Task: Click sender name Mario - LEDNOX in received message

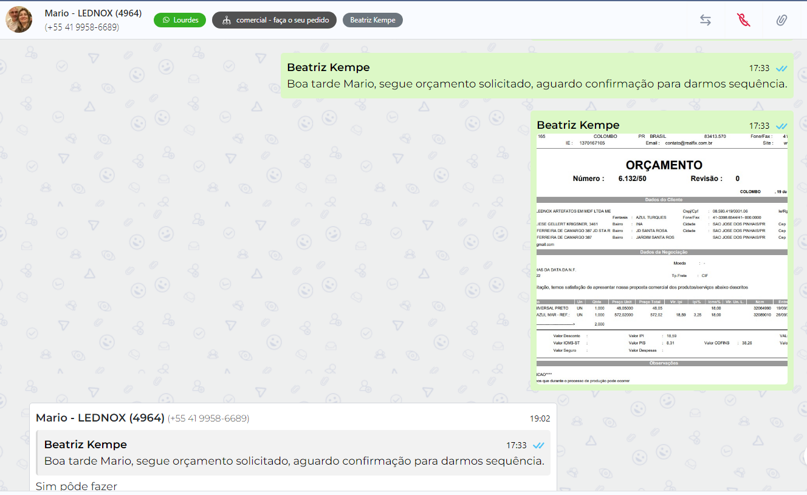Action: [x=100, y=418]
